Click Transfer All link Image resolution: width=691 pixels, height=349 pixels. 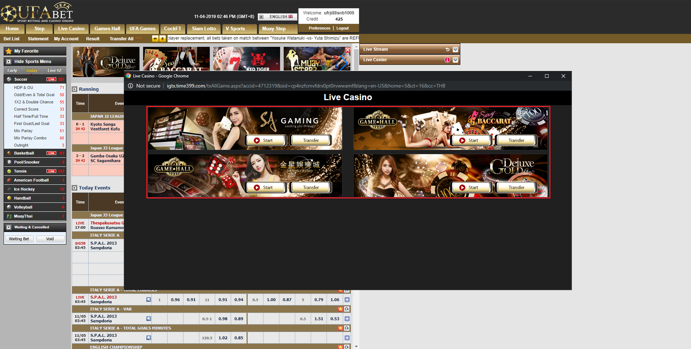click(121, 39)
